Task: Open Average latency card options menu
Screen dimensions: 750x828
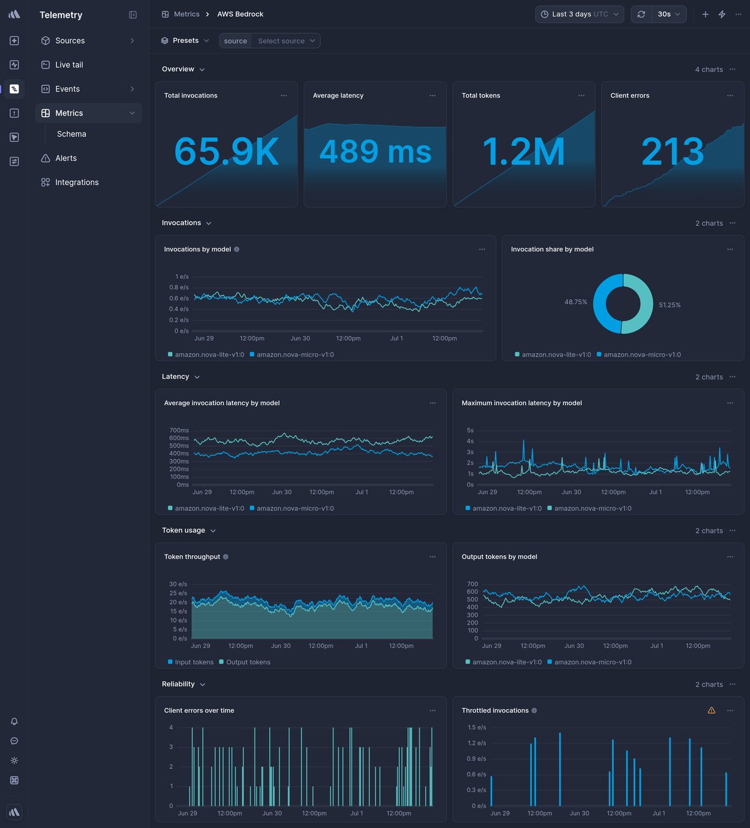Action: [433, 96]
